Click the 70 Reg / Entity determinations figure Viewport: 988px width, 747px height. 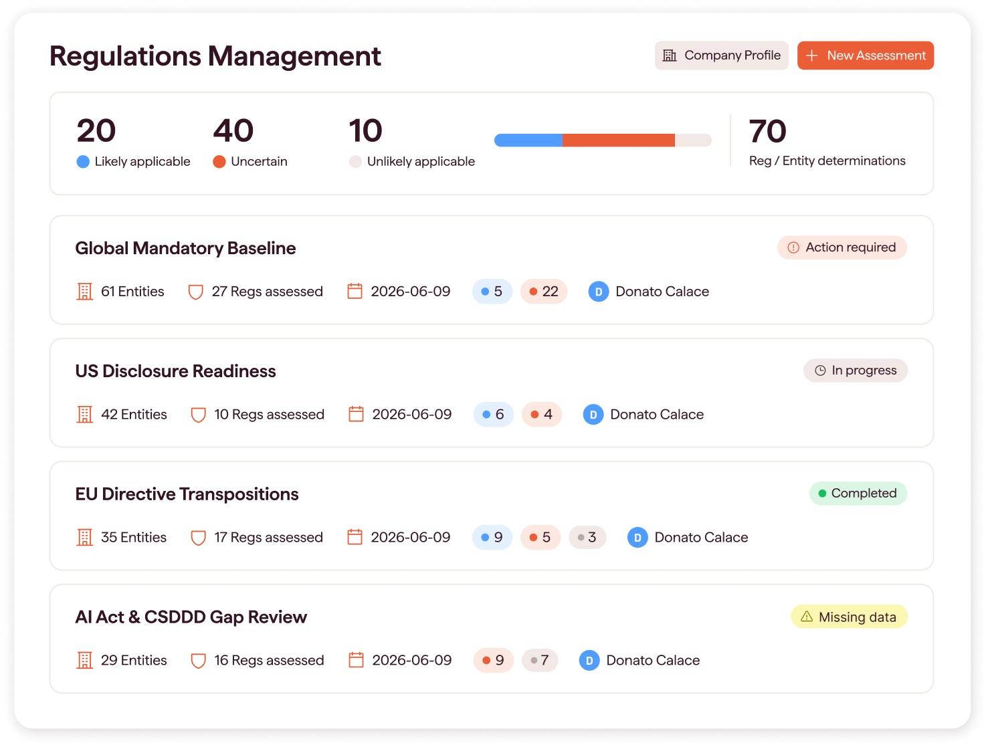click(x=768, y=131)
